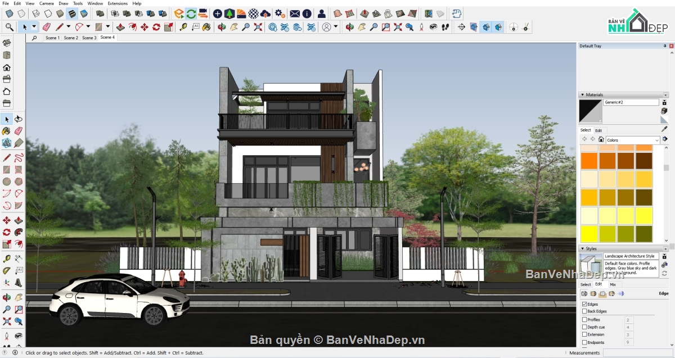Click the Model Info icon
The width and height of the screenshot is (675, 358).
click(307, 13)
